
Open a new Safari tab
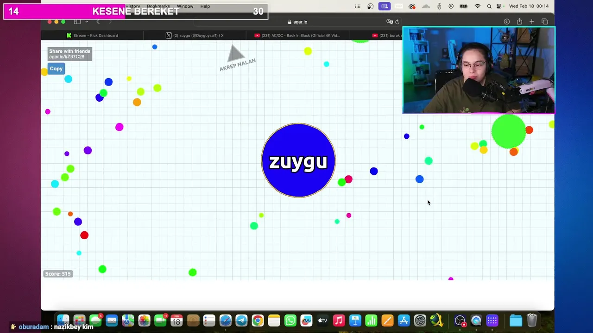[x=532, y=22]
